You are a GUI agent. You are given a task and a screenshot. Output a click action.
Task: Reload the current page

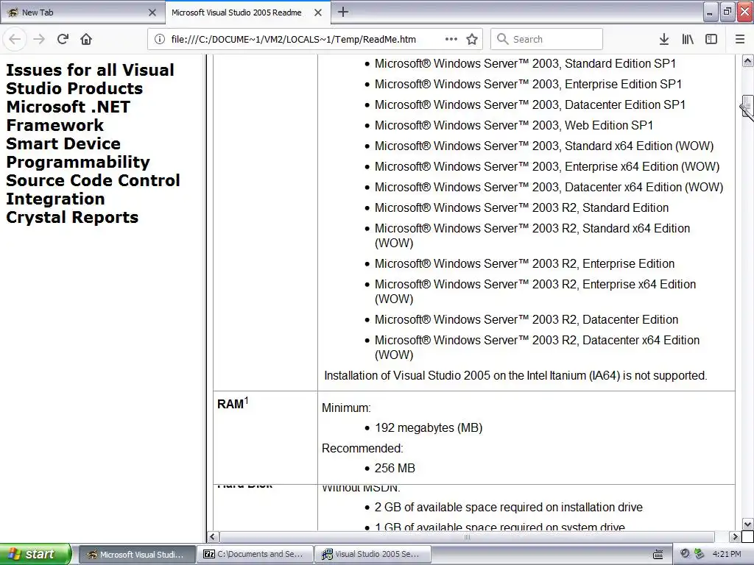[63, 39]
